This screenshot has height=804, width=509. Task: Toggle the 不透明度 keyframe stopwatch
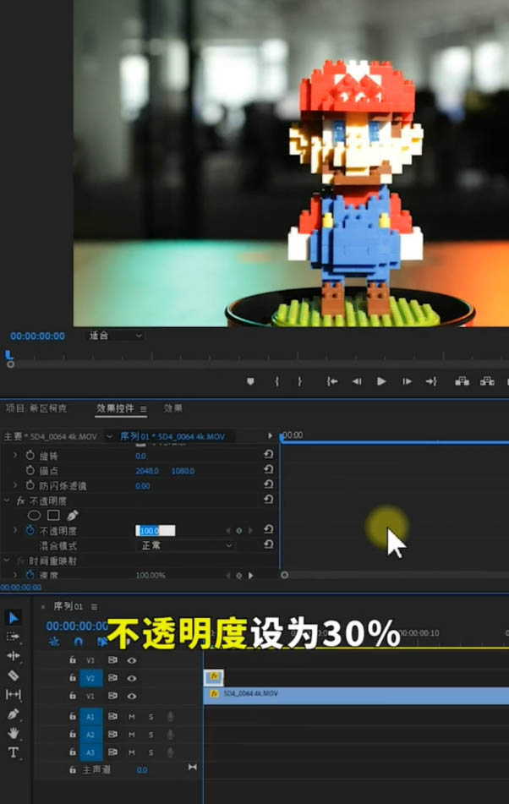pos(30,531)
